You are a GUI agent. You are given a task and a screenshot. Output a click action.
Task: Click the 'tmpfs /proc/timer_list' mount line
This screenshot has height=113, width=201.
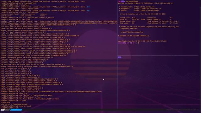click(31, 83)
